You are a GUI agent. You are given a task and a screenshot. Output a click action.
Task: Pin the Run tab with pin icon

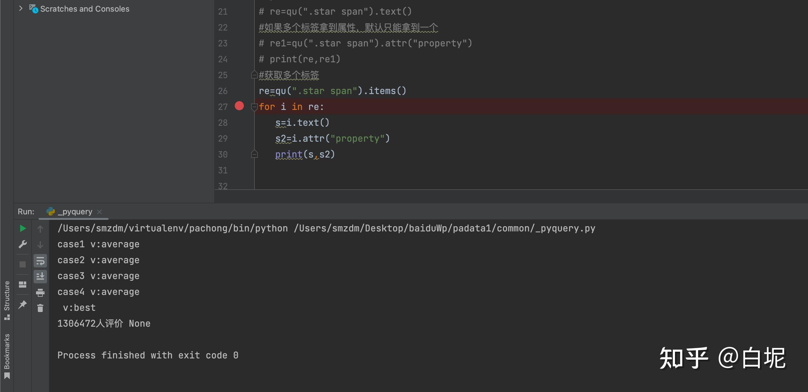(23, 304)
